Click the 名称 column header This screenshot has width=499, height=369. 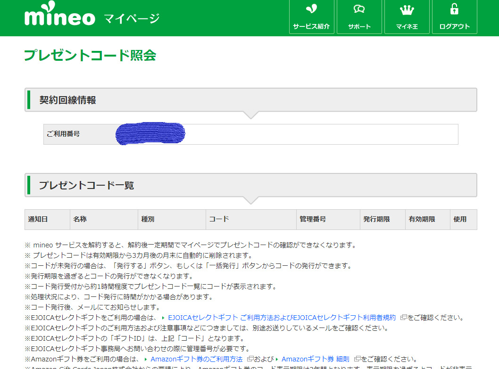pyautogui.click(x=80, y=219)
